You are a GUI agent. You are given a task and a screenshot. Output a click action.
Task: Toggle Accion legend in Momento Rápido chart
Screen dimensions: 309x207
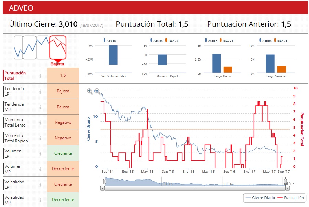pyautogui.click(x=157, y=40)
